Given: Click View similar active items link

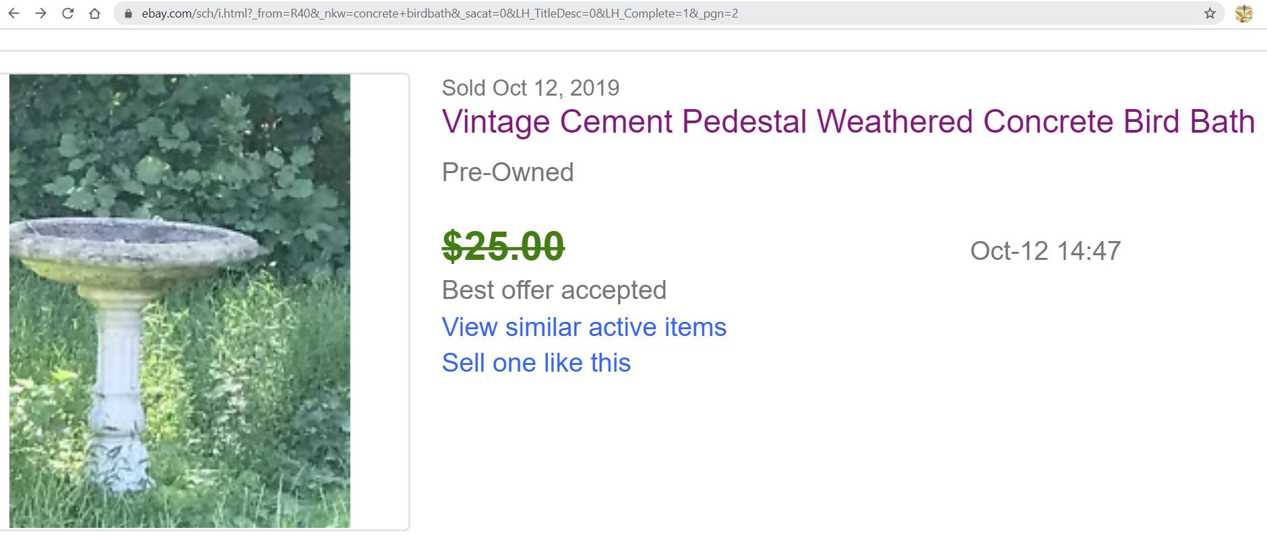Looking at the screenshot, I should [x=584, y=327].
